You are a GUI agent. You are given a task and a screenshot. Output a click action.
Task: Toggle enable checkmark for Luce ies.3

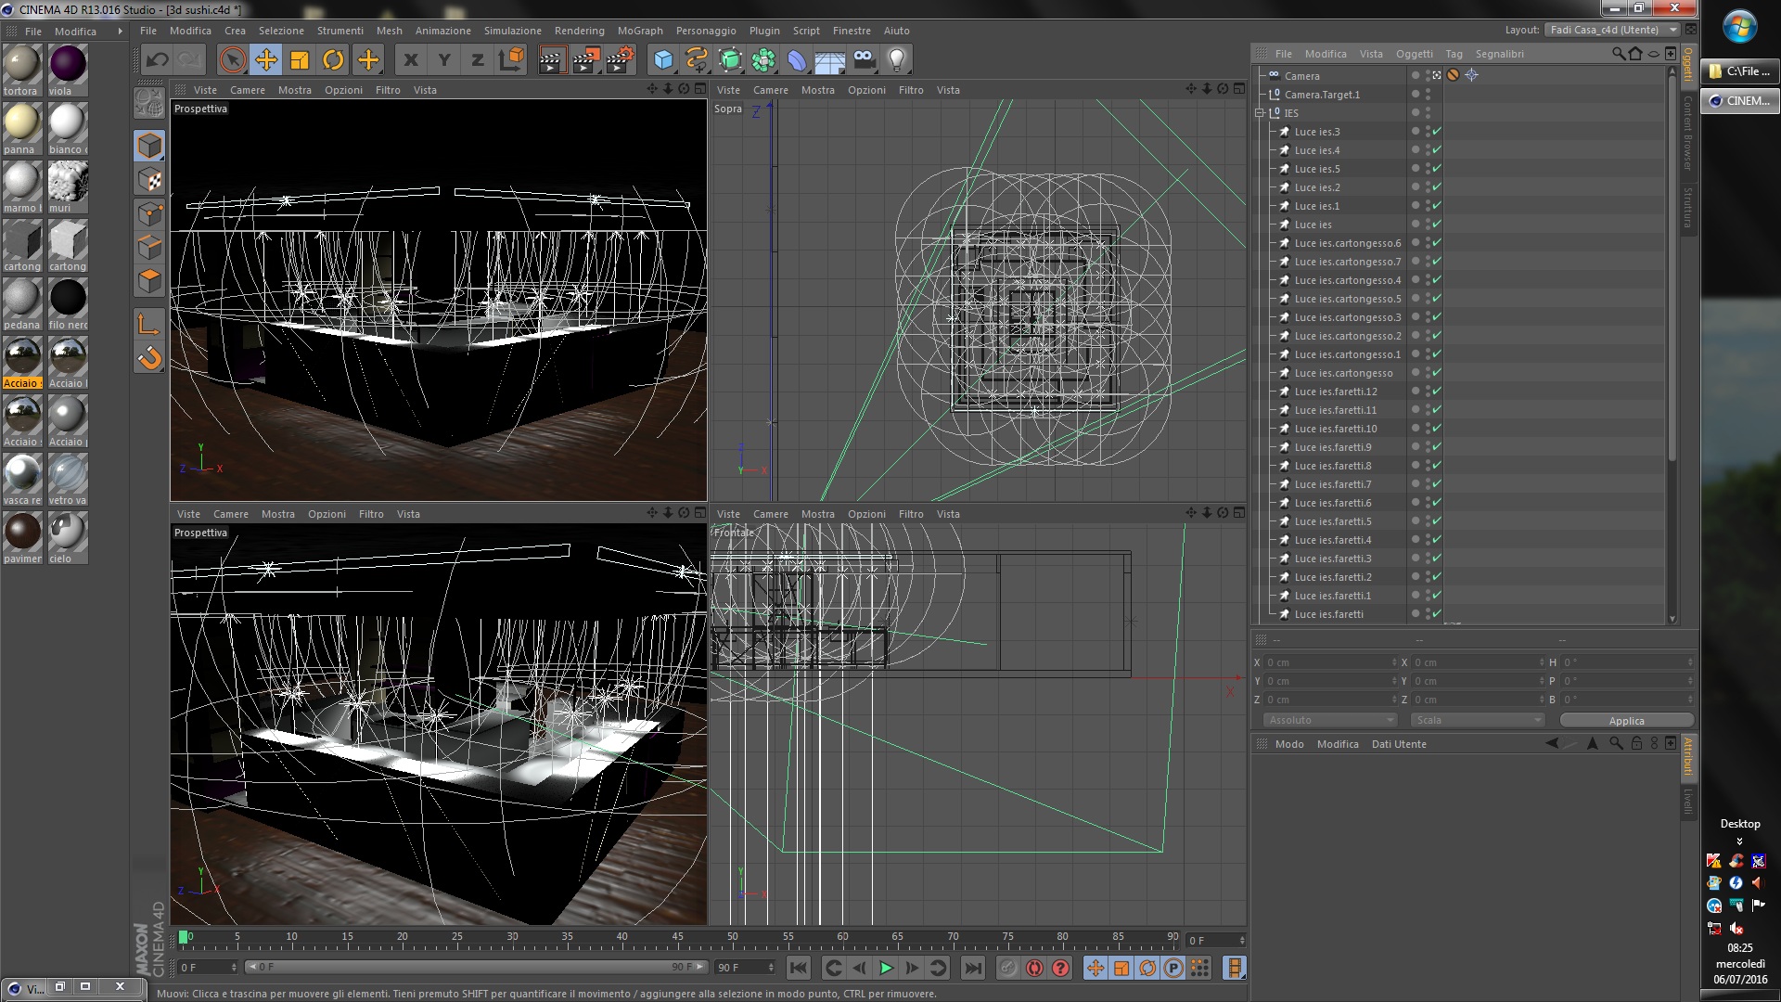1437,132
